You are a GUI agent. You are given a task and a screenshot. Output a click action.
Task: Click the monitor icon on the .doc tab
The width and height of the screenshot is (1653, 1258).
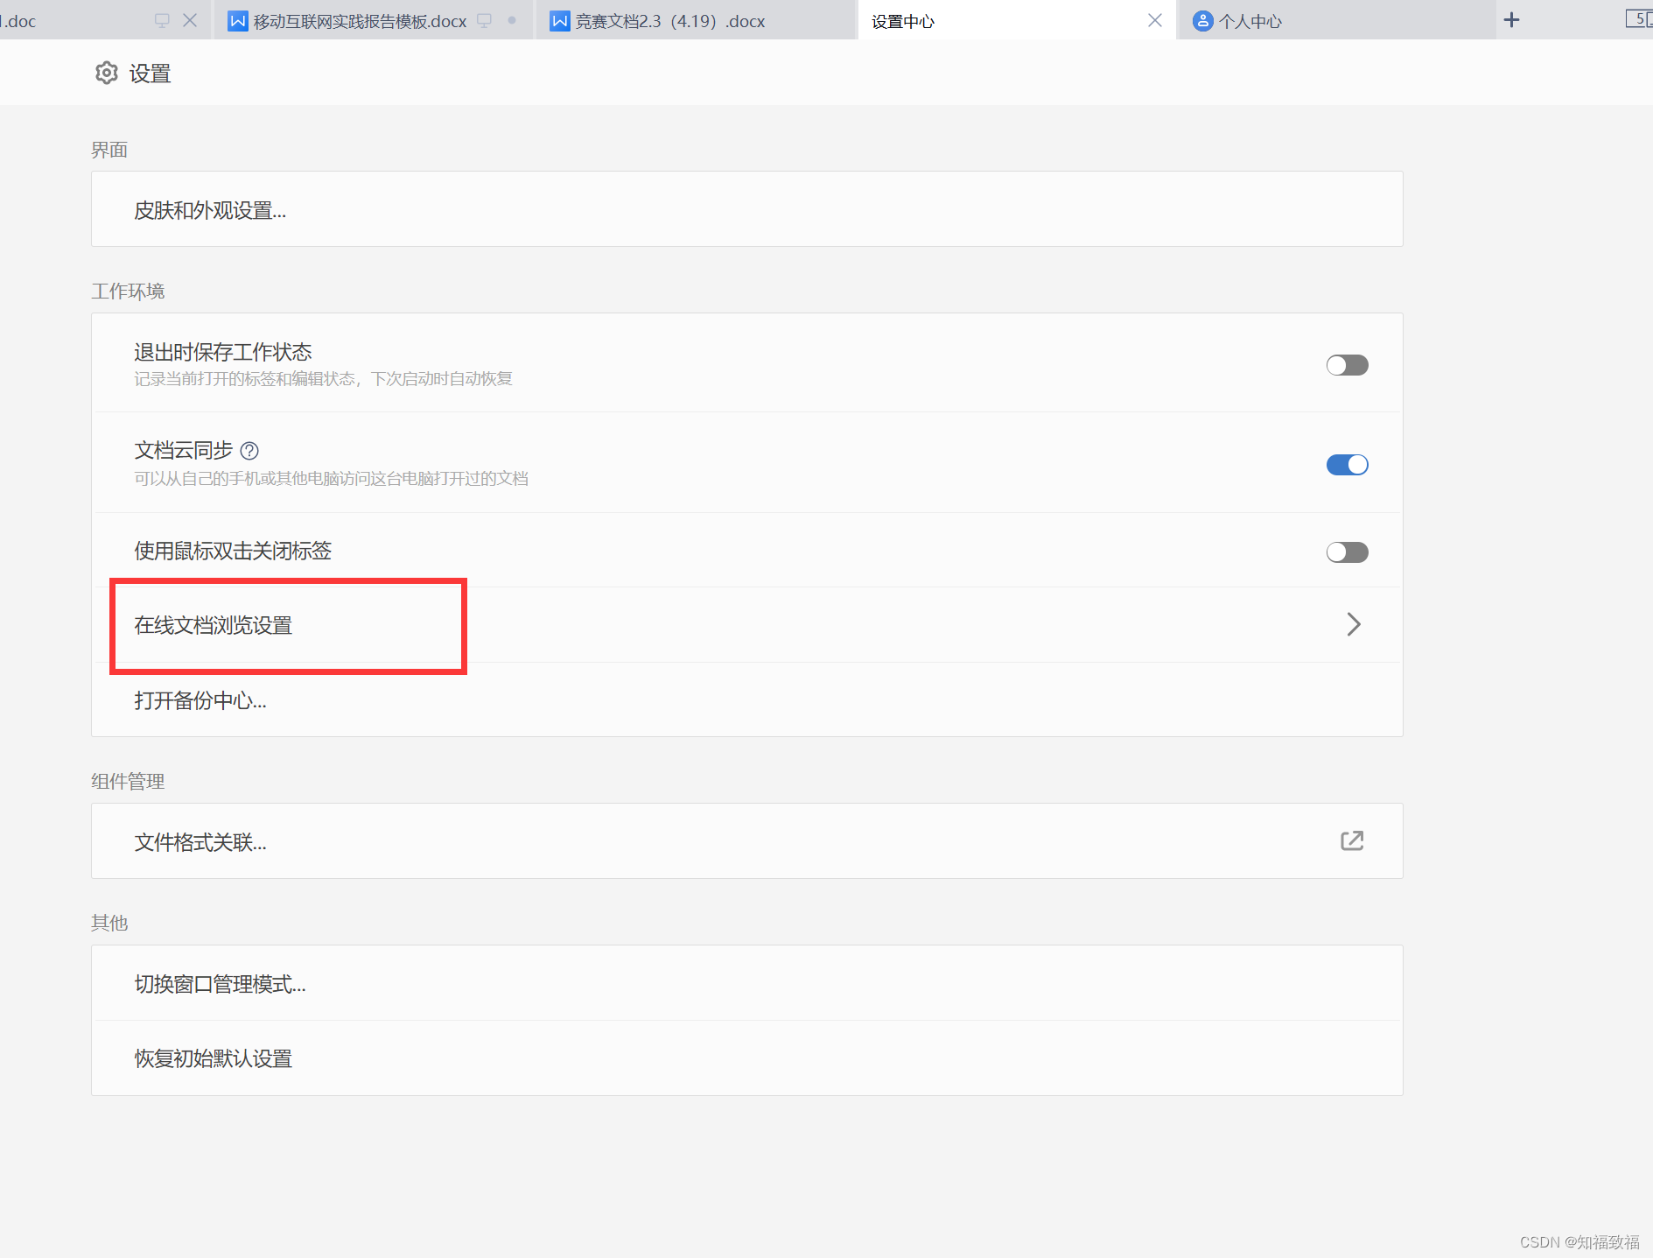tap(162, 21)
